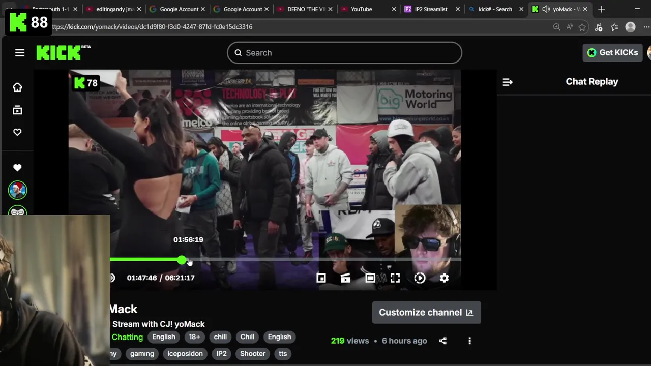This screenshot has width=651, height=366.
Task: Click the 01:47:46 / 06:21:17 time display
Action: pyautogui.click(x=161, y=278)
